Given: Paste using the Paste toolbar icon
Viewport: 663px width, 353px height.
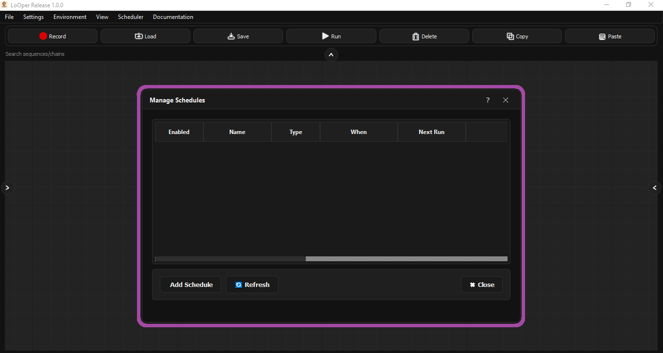Looking at the screenshot, I should 602,36.
